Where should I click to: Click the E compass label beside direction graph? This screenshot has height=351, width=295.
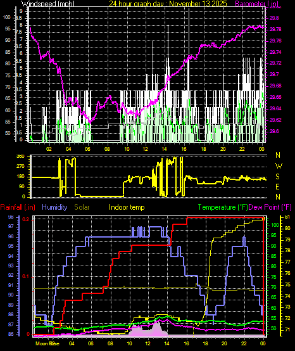277,187
